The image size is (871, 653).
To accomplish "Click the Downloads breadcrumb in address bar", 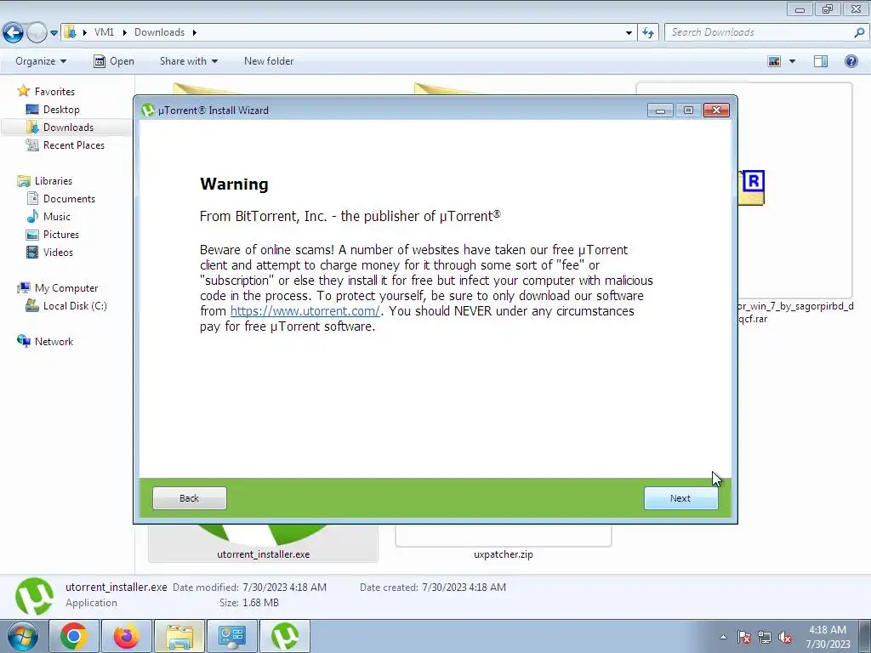I will [159, 32].
